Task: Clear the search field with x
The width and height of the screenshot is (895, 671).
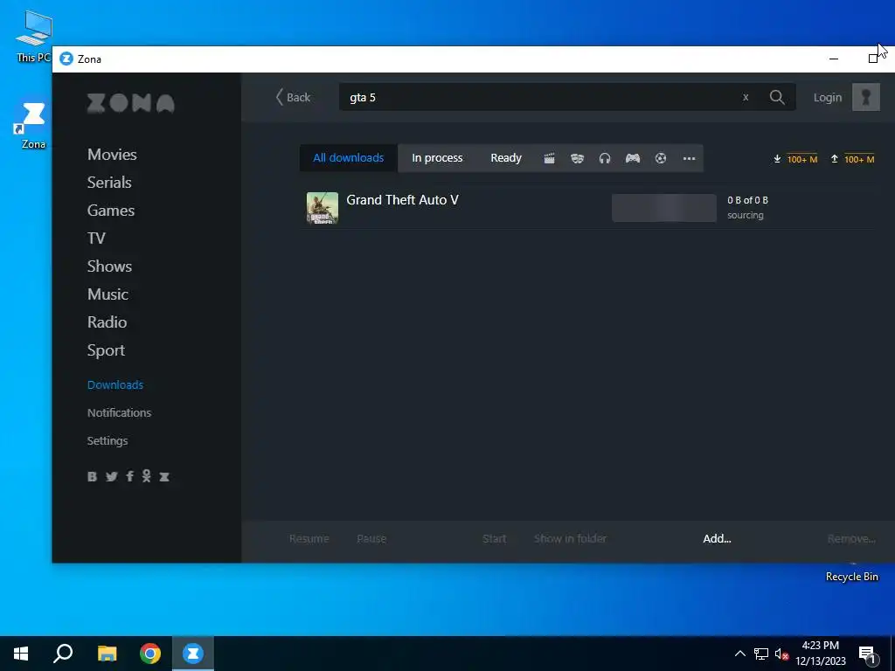Action: [x=746, y=98]
